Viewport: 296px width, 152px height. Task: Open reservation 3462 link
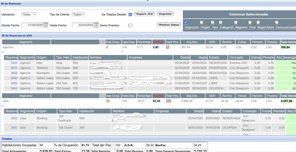(14, 88)
